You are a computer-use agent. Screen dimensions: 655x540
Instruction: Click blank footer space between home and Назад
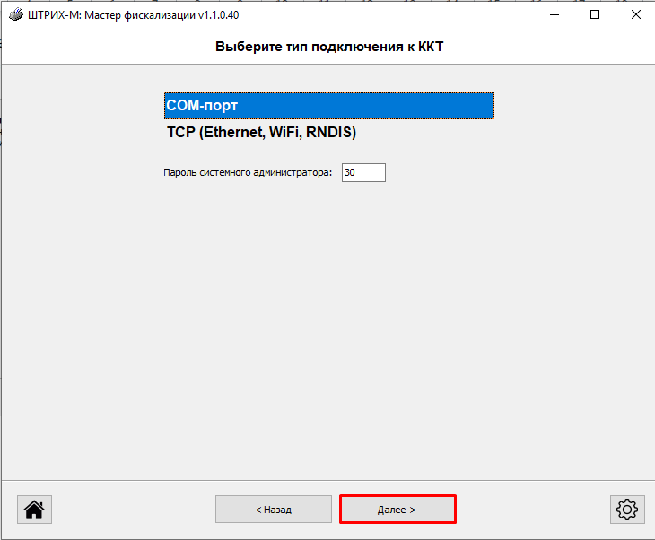(x=135, y=510)
